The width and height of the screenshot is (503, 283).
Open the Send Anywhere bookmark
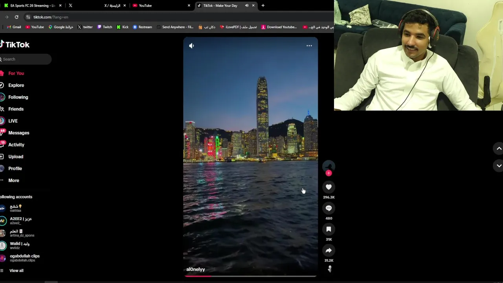[x=175, y=27]
